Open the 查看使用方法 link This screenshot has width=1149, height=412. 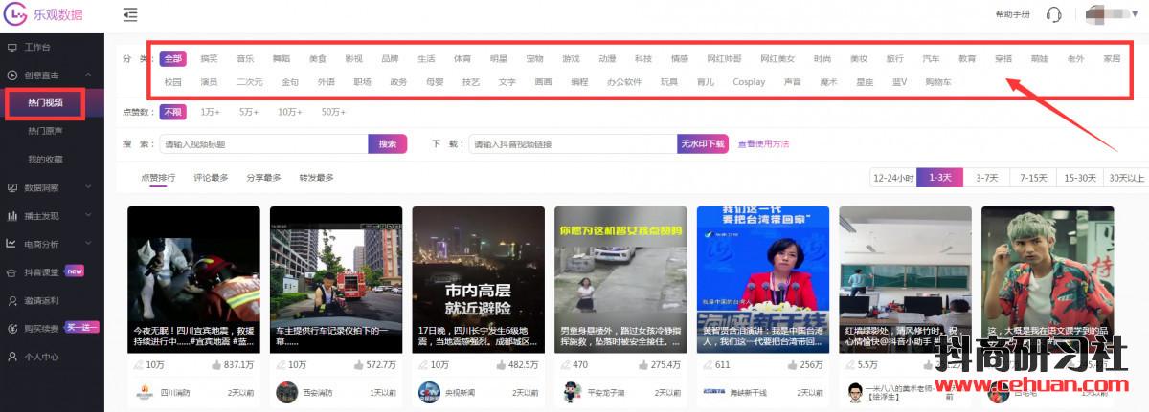(x=763, y=144)
